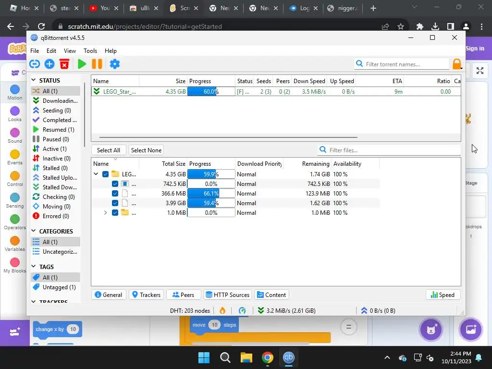Click the Filter torrent names field
The height and width of the screenshot is (369, 492).
coord(402,64)
